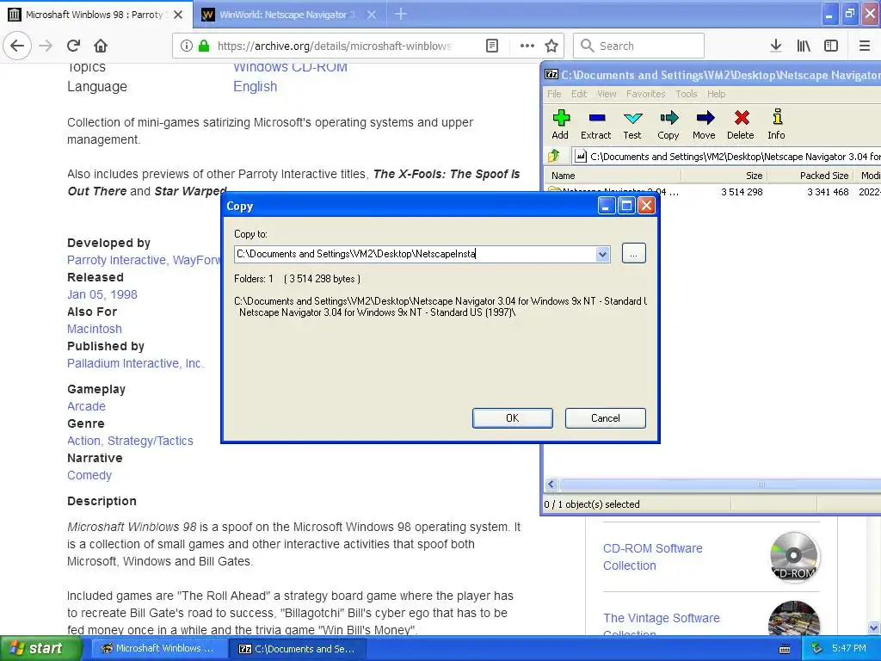The width and height of the screenshot is (881, 661).
Task: Confirm copy with OK button
Action: (513, 418)
